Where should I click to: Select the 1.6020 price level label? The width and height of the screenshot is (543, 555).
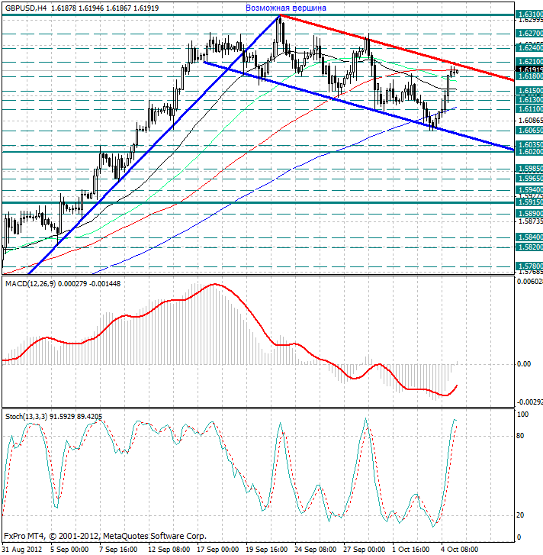point(529,152)
